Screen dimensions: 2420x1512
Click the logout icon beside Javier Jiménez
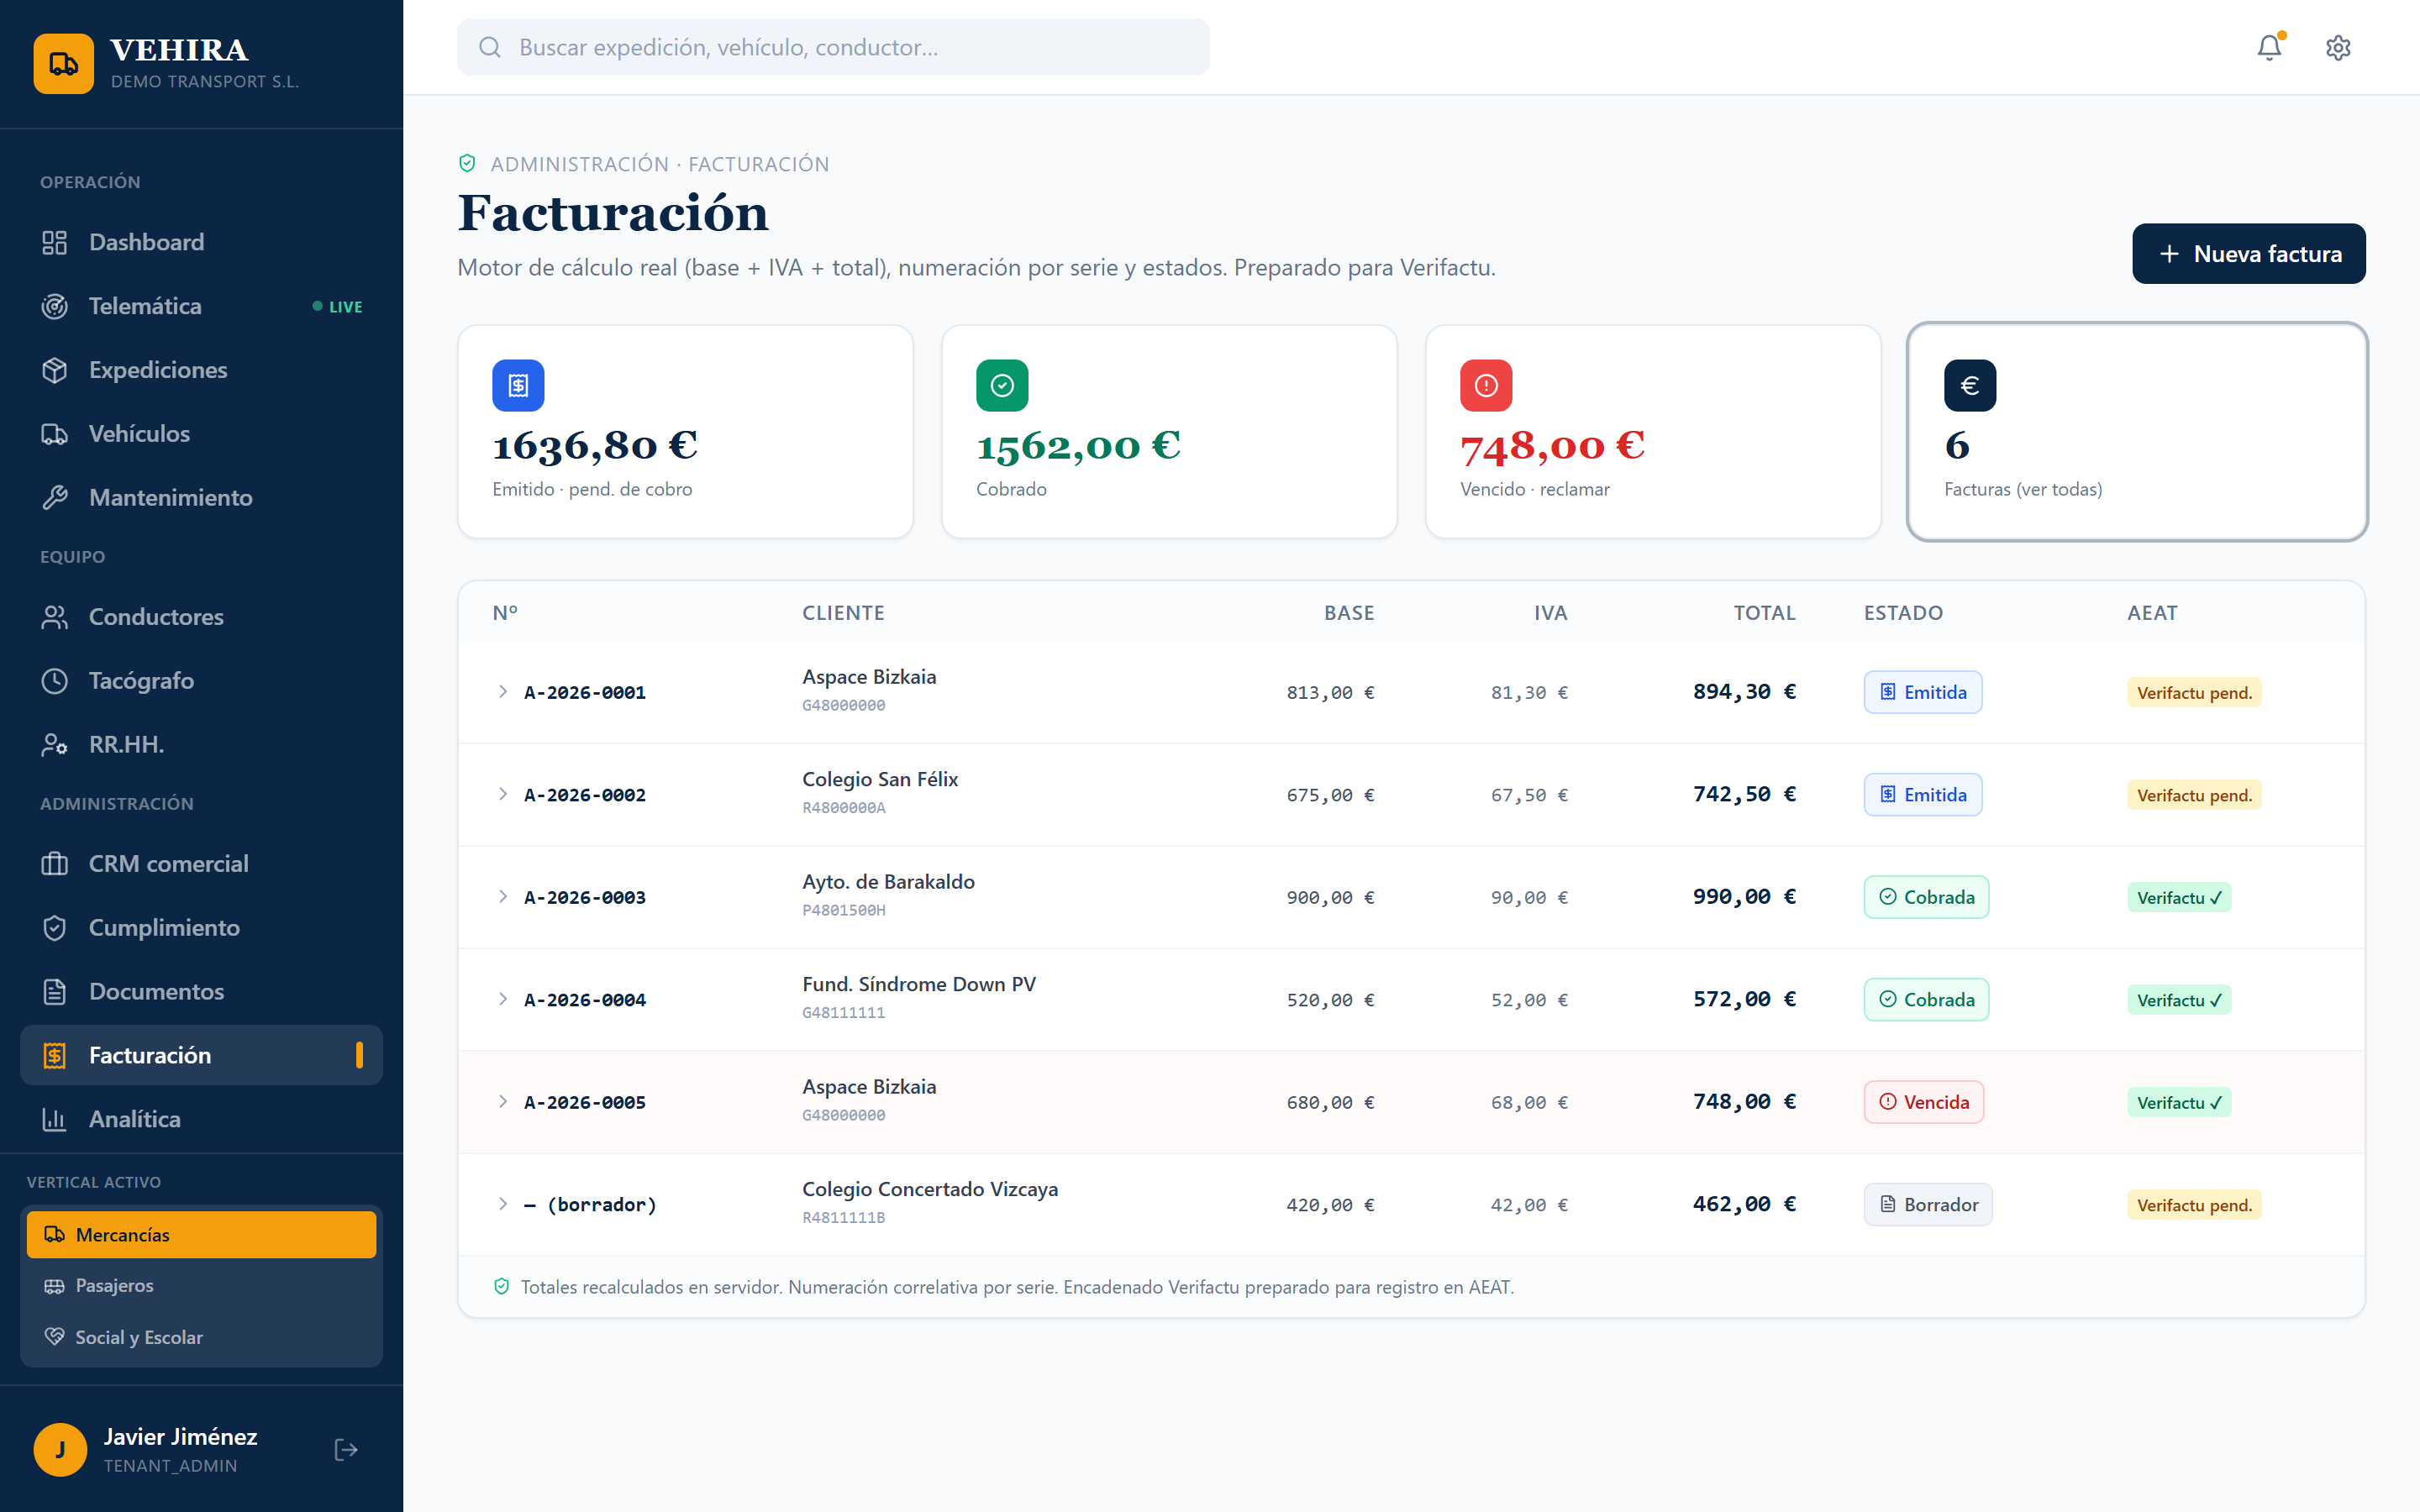(346, 1449)
